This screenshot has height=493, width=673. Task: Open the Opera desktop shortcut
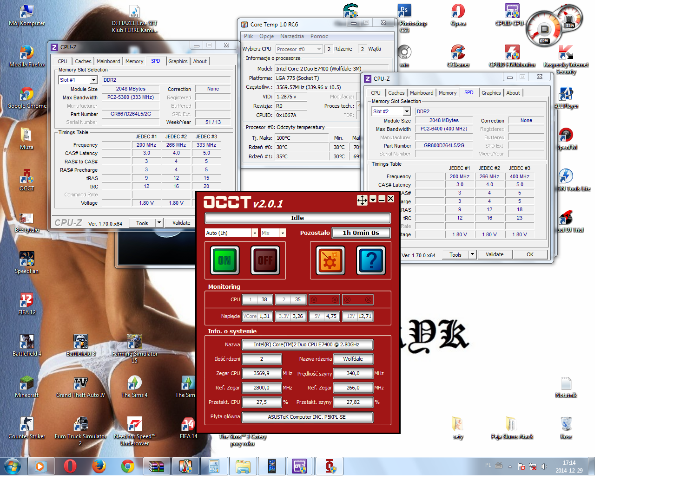click(458, 15)
